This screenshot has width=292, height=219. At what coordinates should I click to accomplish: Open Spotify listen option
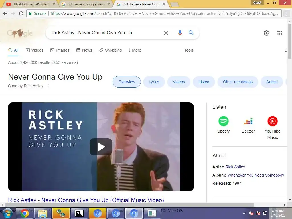[224, 125]
